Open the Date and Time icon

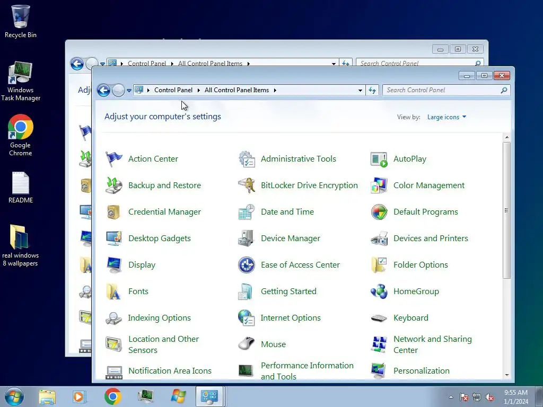pos(247,212)
